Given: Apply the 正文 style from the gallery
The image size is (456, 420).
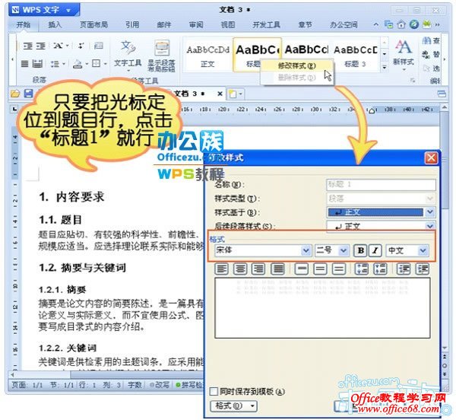Looking at the screenshot, I should coord(207,55).
